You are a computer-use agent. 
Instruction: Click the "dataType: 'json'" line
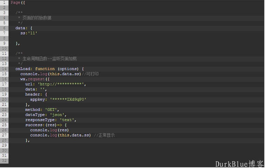(x=46, y=115)
